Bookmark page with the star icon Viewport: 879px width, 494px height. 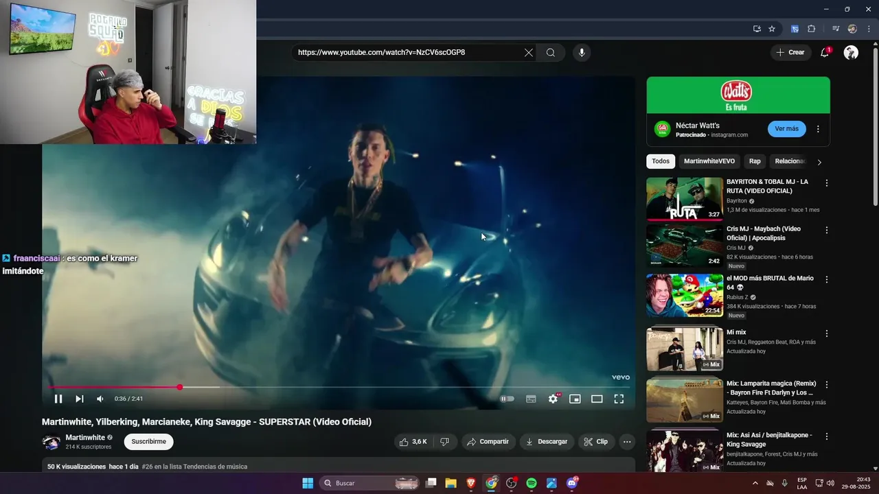772,29
